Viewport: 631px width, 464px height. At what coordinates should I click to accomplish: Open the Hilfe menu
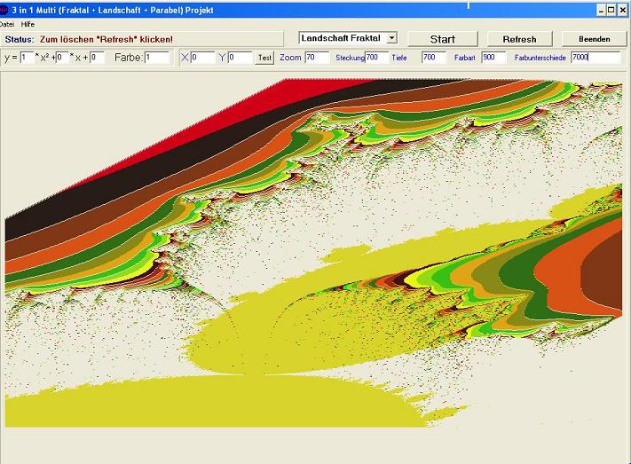click(x=28, y=24)
